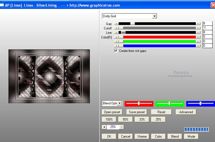The image size is (215, 142).
Task: Click the blue progress bar
Action: (196, 129)
